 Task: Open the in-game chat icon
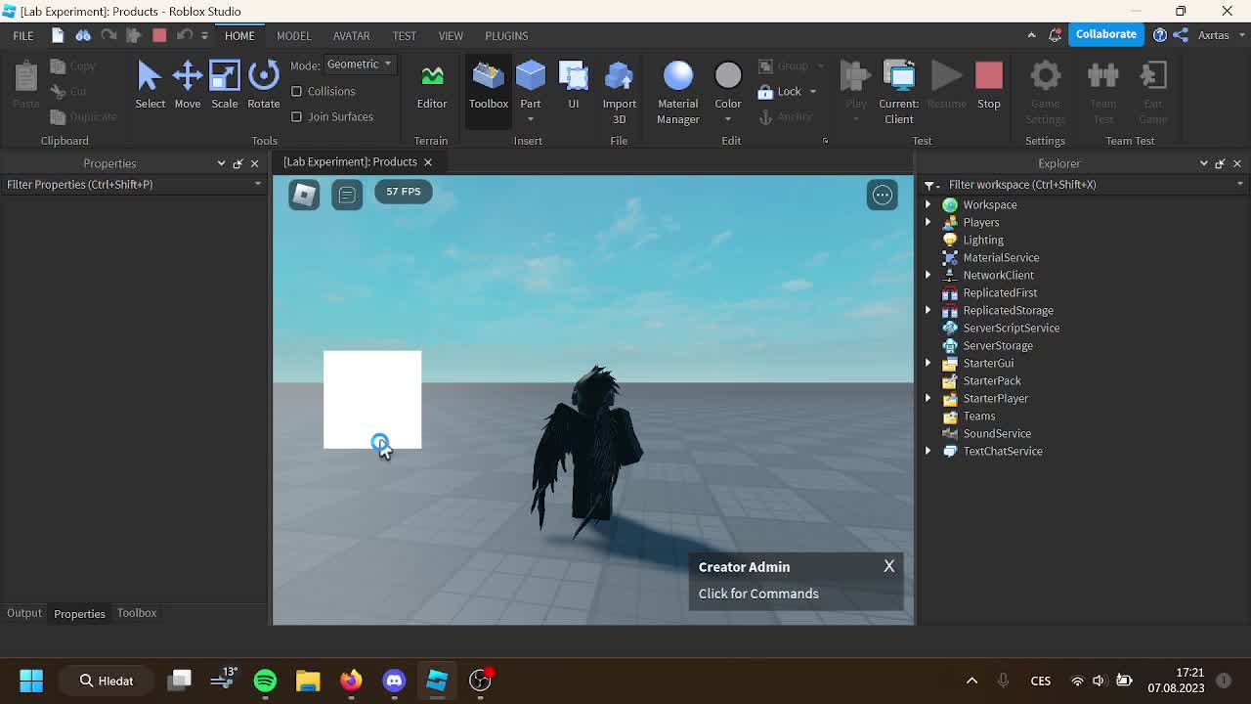click(347, 195)
